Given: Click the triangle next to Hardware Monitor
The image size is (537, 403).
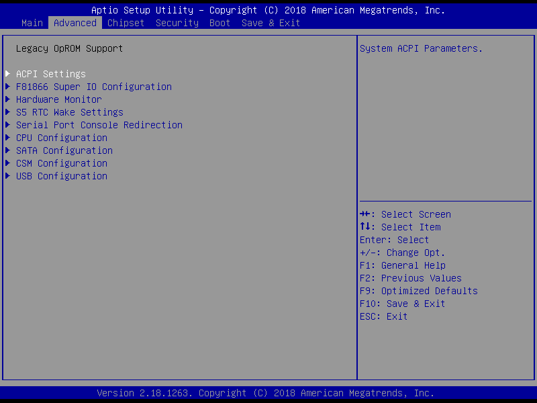Looking at the screenshot, I should (7, 99).
